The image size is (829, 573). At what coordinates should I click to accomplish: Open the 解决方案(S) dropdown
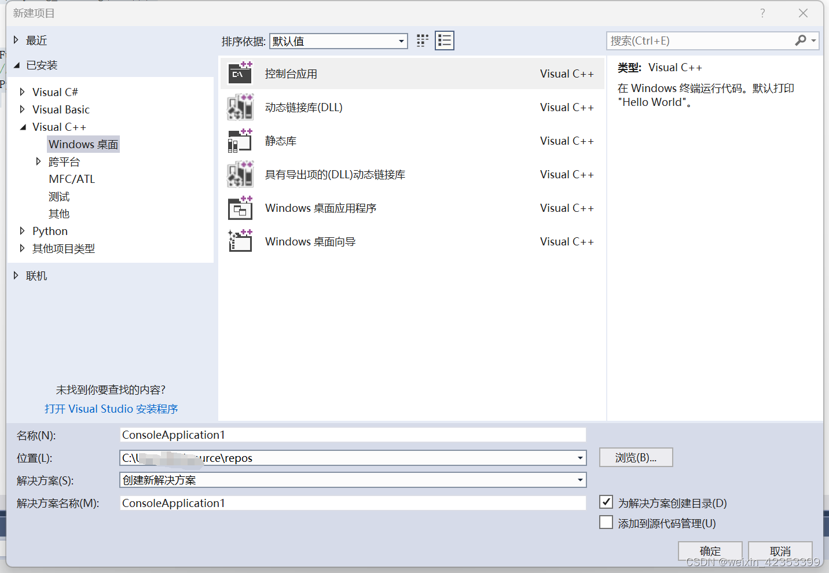(353, 480)
